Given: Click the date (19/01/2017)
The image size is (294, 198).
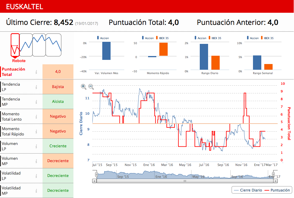Looking at the screenshot, I should pos(87,23).
